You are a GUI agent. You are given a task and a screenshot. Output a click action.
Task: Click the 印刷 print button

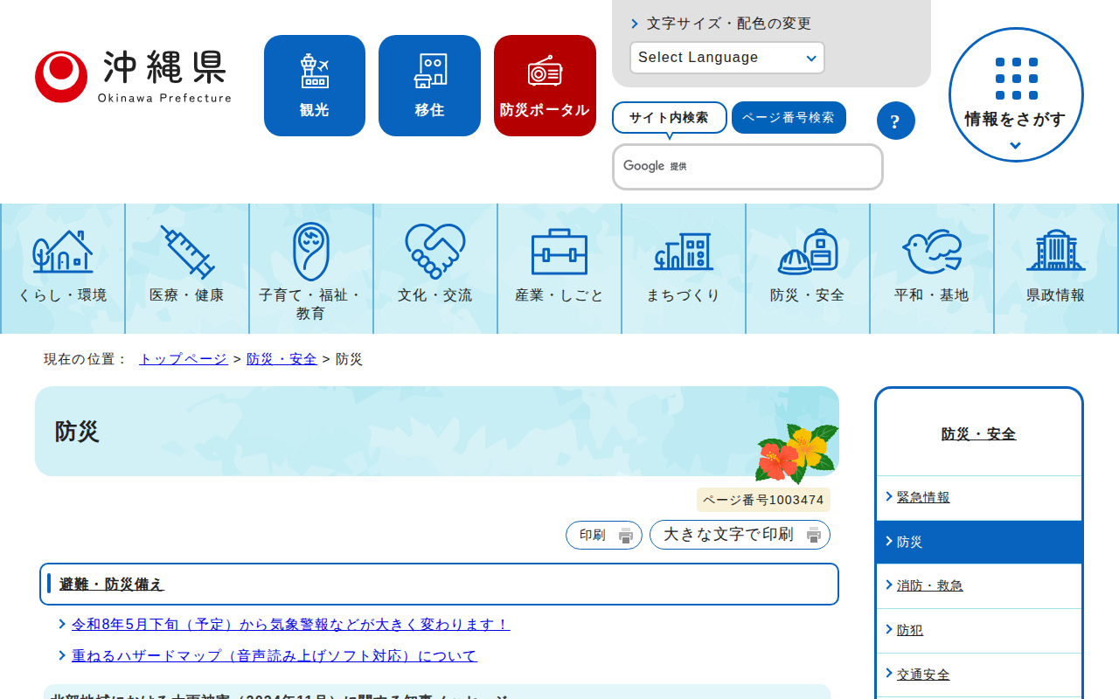pos(604,535)
